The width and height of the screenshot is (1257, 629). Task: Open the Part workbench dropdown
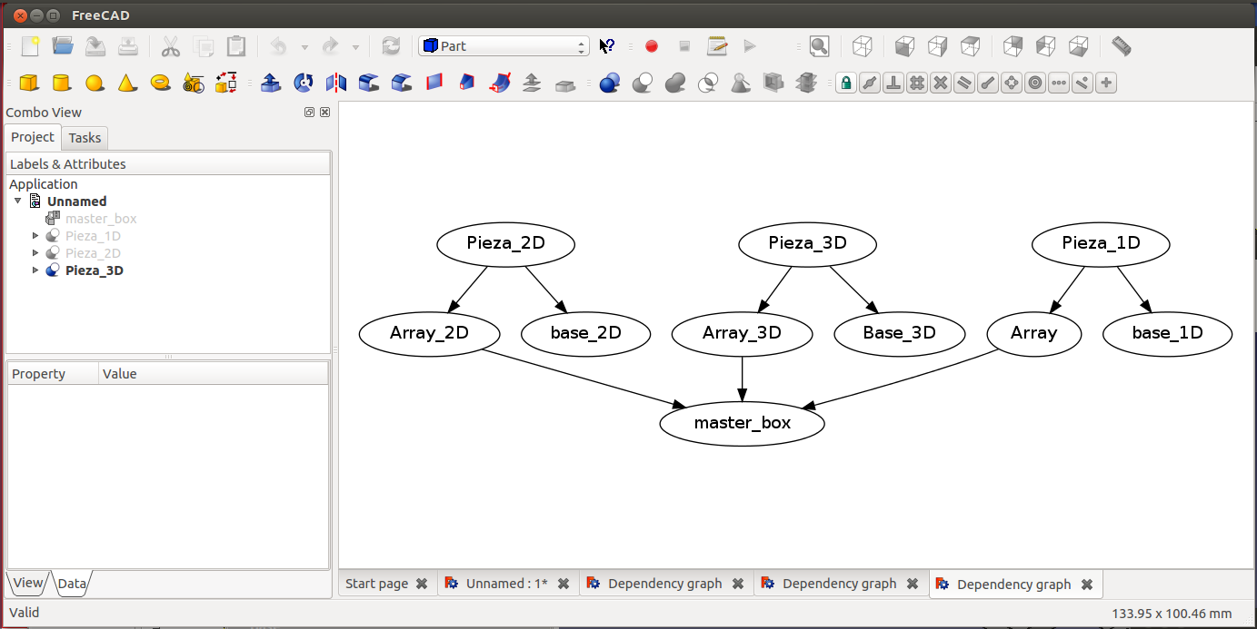(x=504, y=46)
